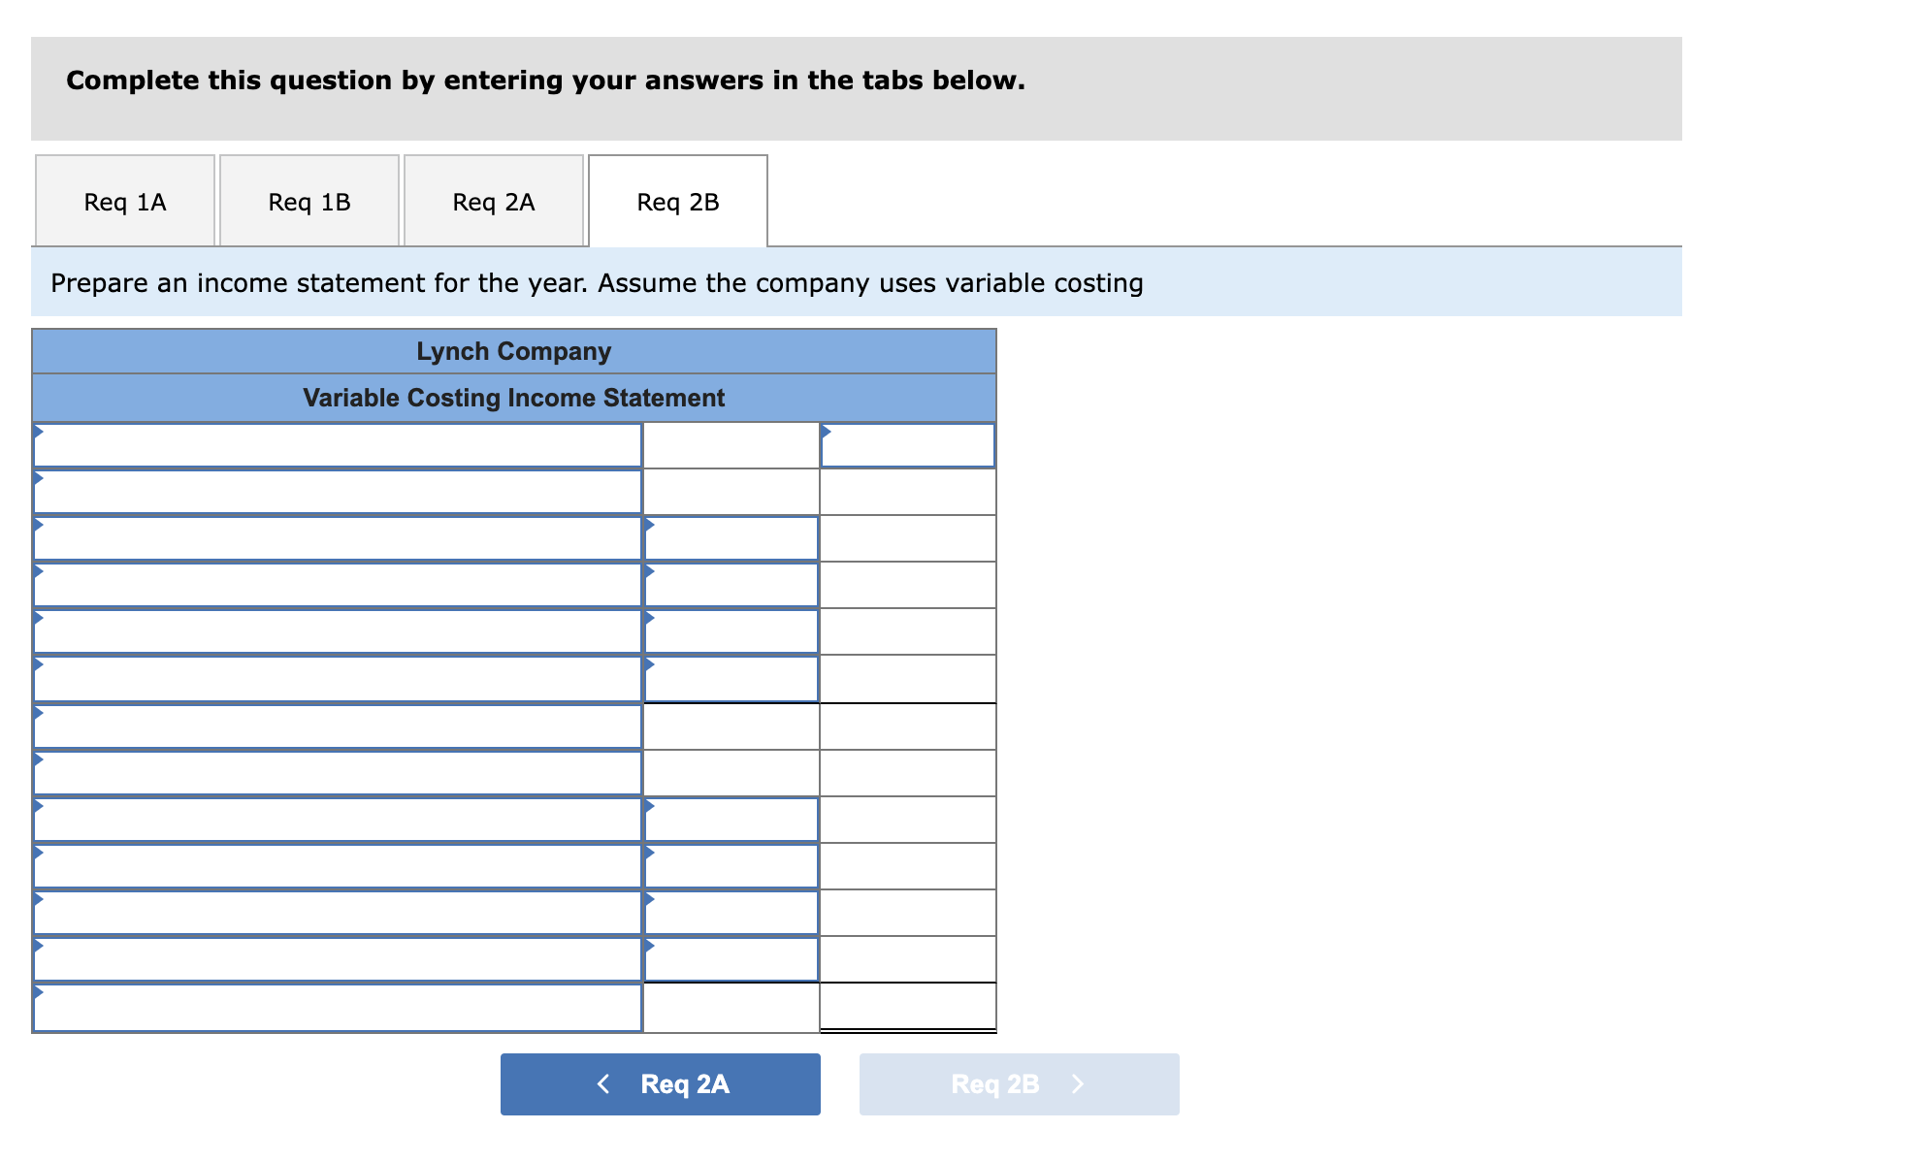Switch to the Req 1A tab

coord(123,201)
